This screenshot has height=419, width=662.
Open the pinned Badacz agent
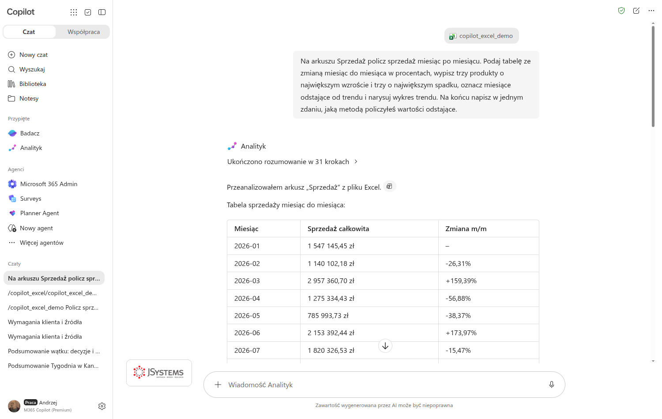click(56, 133)
